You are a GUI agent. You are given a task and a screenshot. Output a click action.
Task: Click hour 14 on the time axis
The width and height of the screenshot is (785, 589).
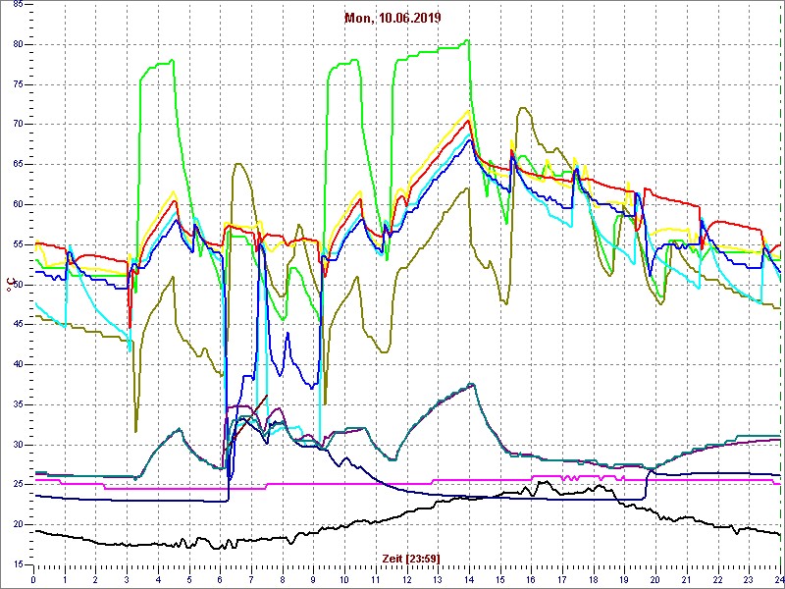tap(469, 580)
